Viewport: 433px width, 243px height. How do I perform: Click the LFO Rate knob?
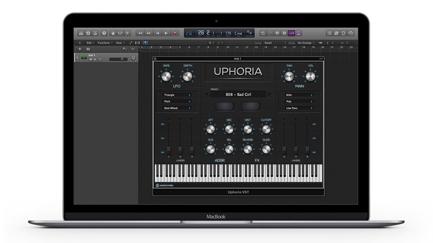tap(166, 76)
